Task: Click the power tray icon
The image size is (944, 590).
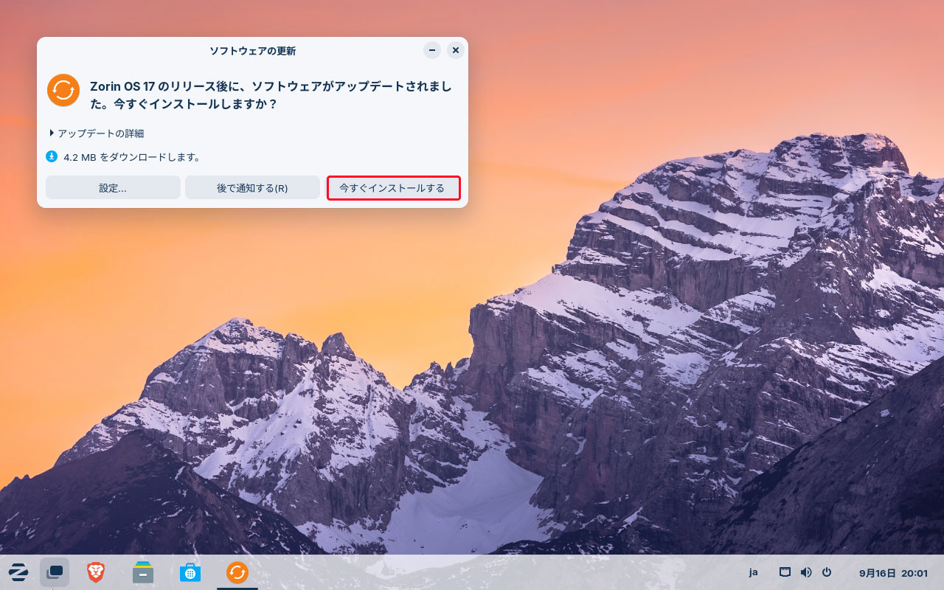Action: (827, 572)
